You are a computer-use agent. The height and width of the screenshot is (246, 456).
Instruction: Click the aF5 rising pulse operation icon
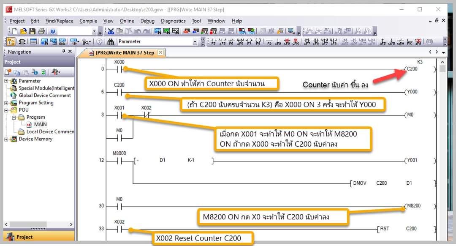383,41
